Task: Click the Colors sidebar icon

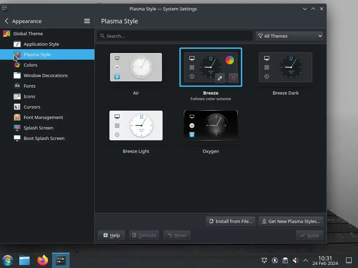Action: point(17,65)
